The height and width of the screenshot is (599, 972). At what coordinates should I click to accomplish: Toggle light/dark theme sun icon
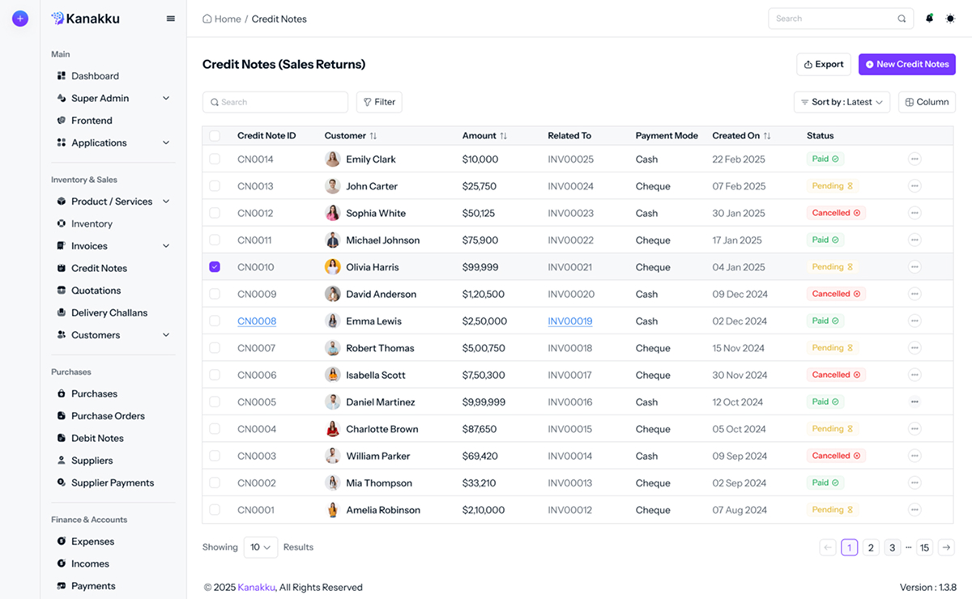950,19
